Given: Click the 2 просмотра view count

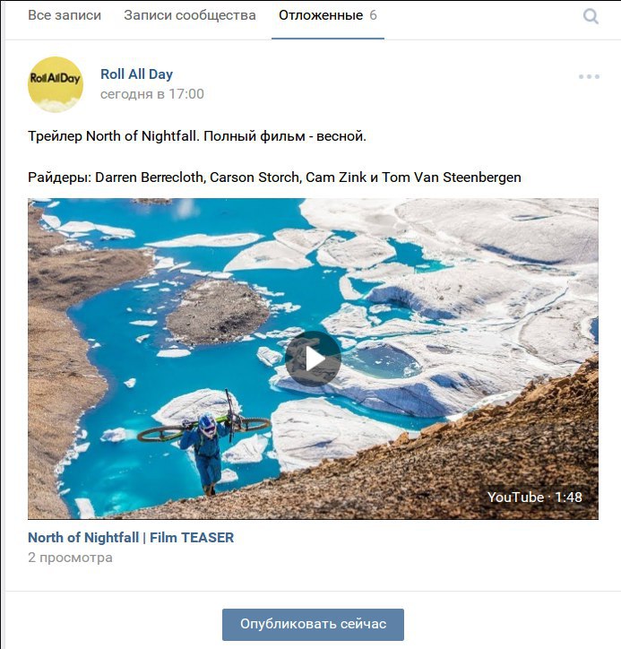Looking at the screenshot, I should click(70, 558).
